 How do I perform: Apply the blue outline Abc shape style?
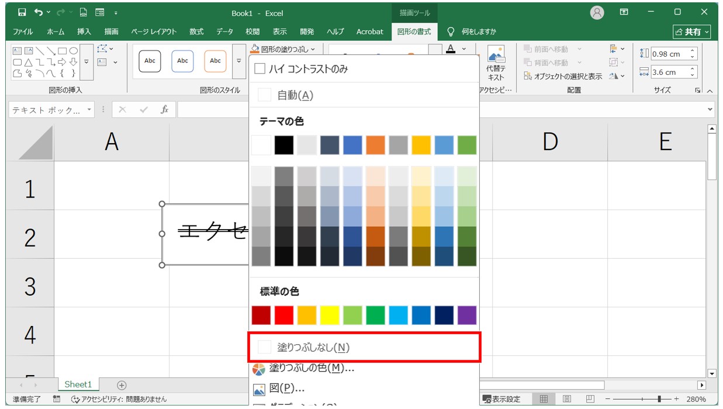click(x=182, y=61)
